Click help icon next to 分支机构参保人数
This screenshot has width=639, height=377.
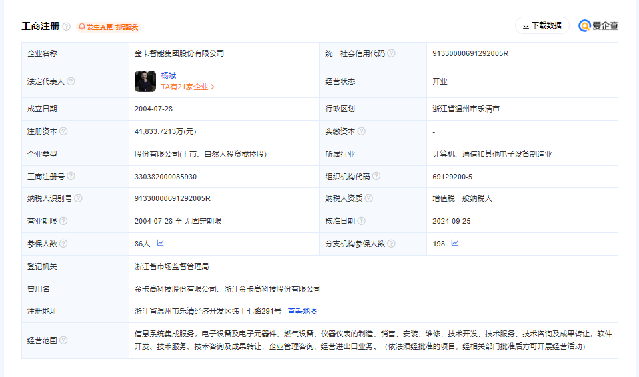[391, 244]
